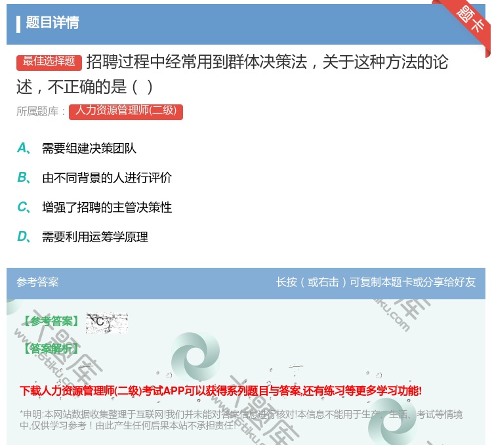Click the letter C option marker
Viewport: 492px width, 445px height.
(x=24, y=207)
